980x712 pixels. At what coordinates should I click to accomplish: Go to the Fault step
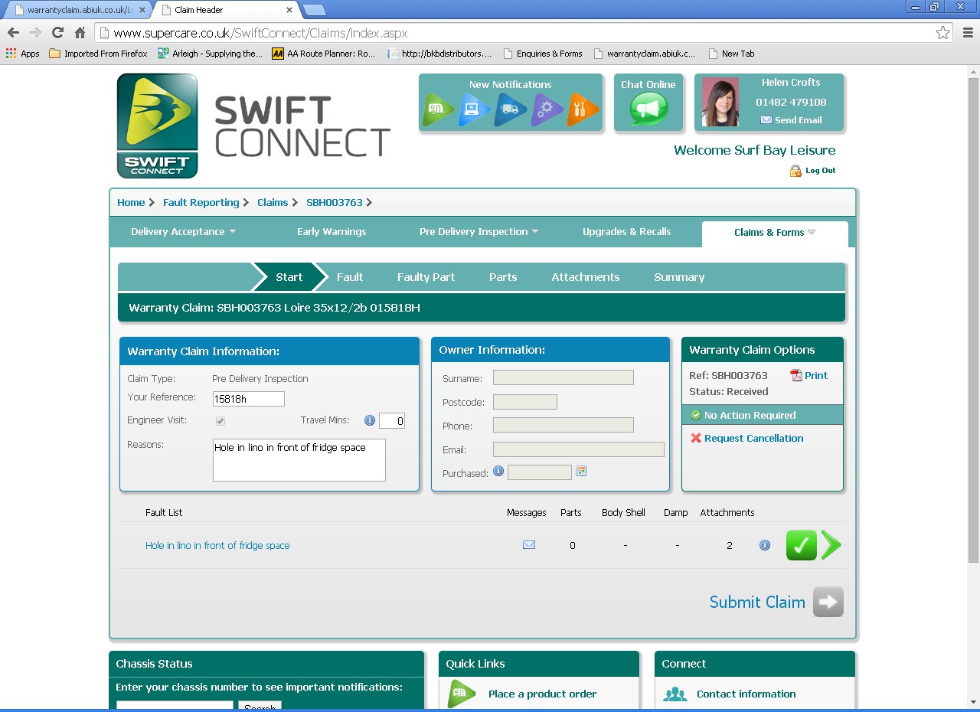coord(350,277)
